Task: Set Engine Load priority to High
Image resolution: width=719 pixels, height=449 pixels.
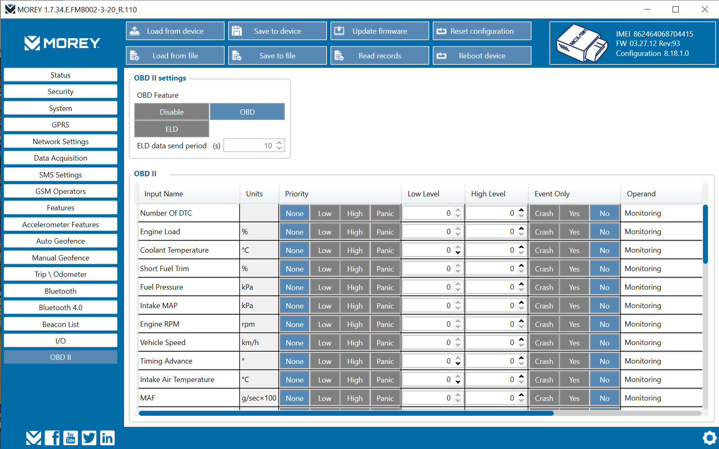Action: [355, 232]
